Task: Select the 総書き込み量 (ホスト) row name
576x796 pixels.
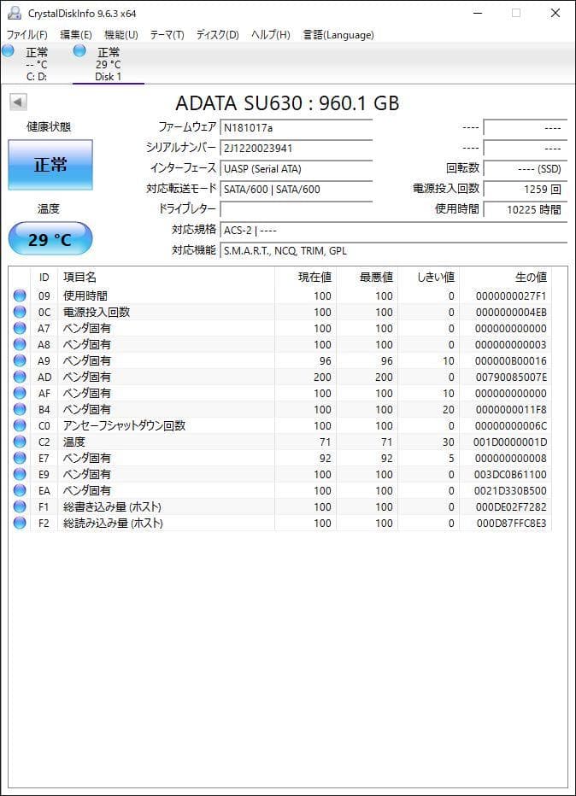Action: click(112, 506)
